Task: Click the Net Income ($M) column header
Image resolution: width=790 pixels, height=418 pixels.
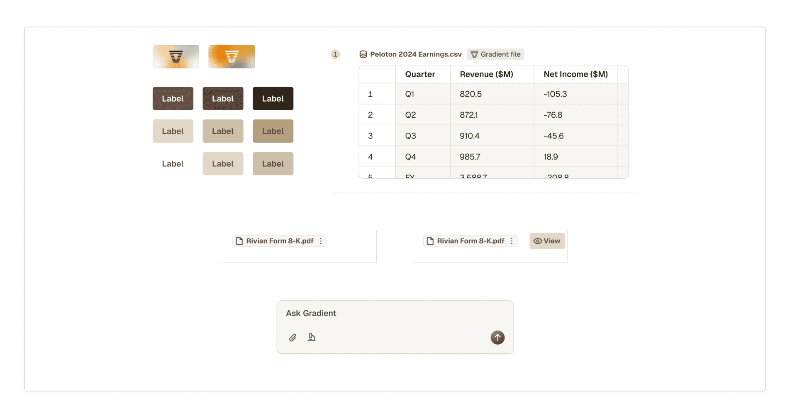Action: click(x=576, y=74)
